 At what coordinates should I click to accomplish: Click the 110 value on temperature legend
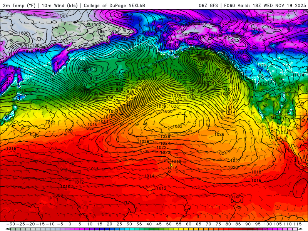[x=288, y=224]
